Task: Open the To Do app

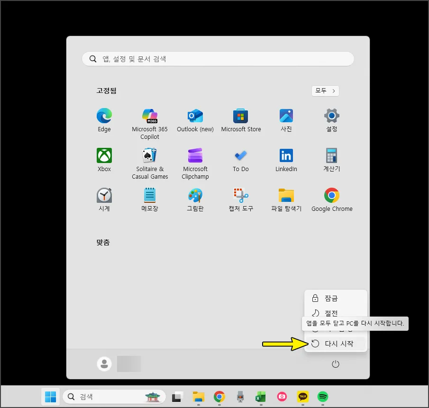Action: click(241, 160)
